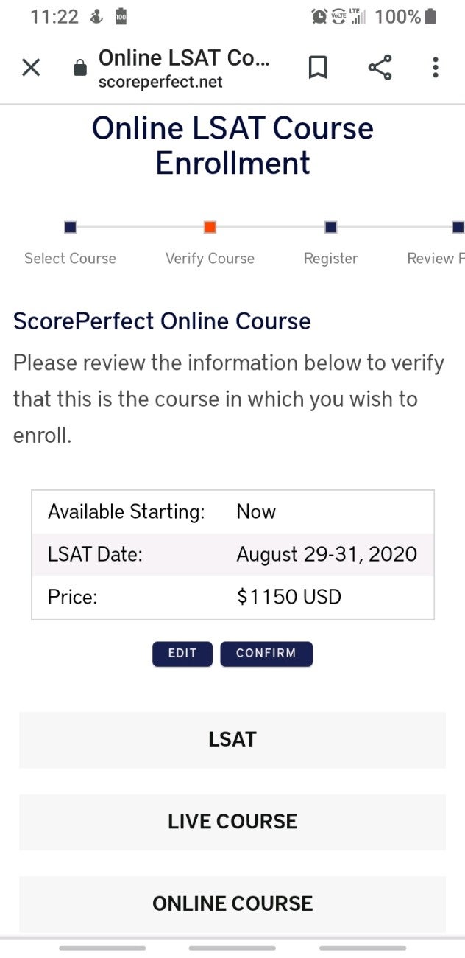This screenshot has height=958, width=465.
Task: Tap the alarm icon in status bar
Action: point(319,16)
